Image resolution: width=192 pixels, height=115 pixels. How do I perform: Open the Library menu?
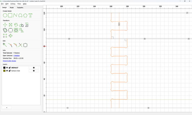(13, 4)
